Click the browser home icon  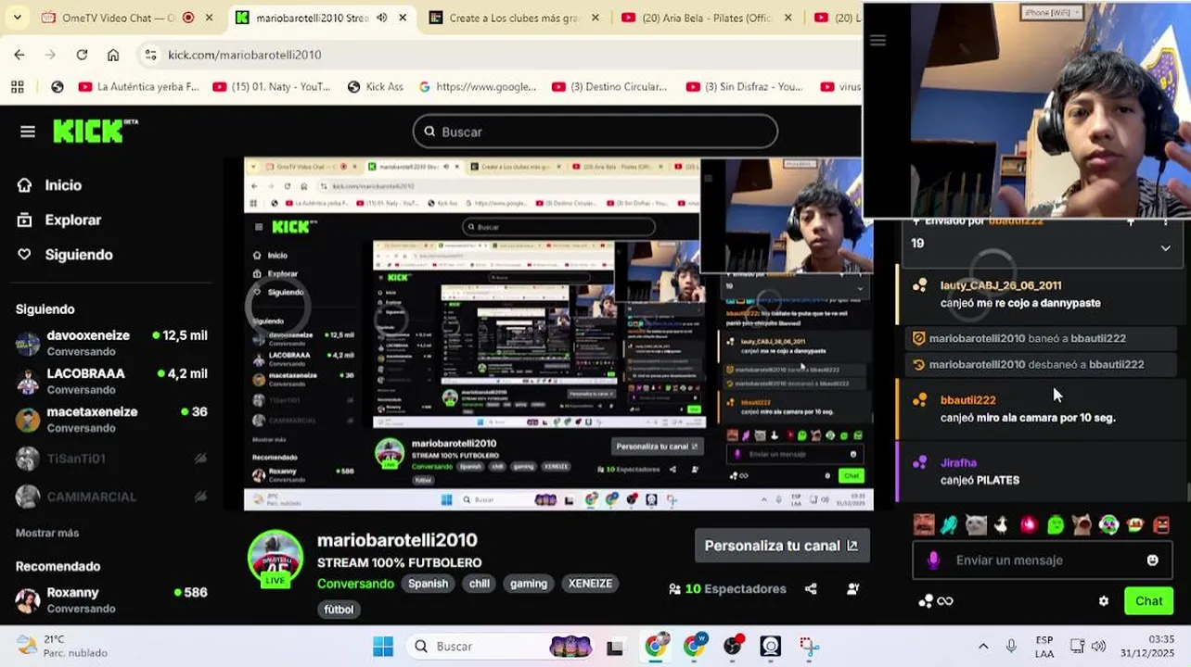113,55
